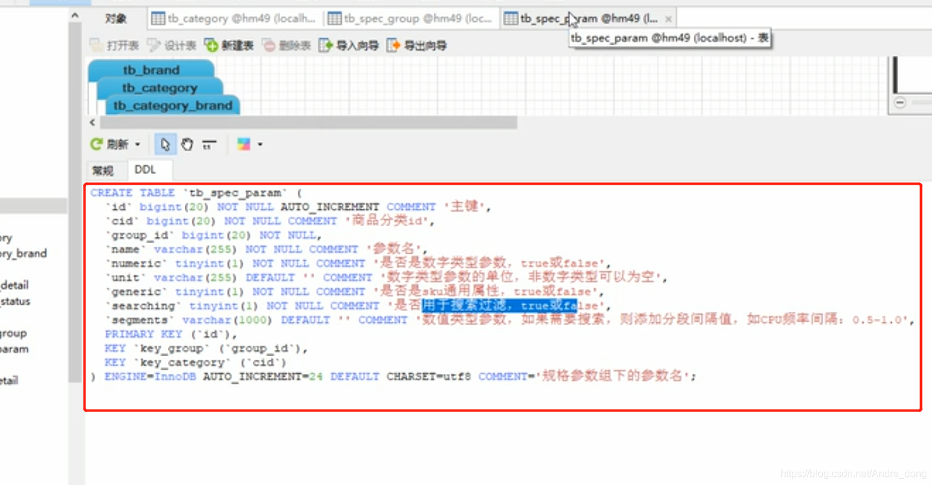Open 导出向导 (Export Wizard)
The width and height of the screenshot is (932, 485).
click(417, 45)
